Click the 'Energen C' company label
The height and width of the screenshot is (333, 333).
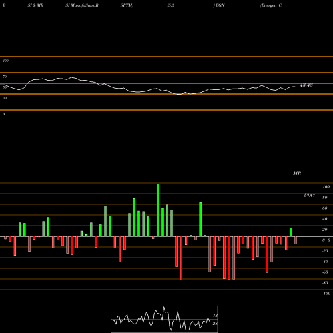(x=271, y=5)
